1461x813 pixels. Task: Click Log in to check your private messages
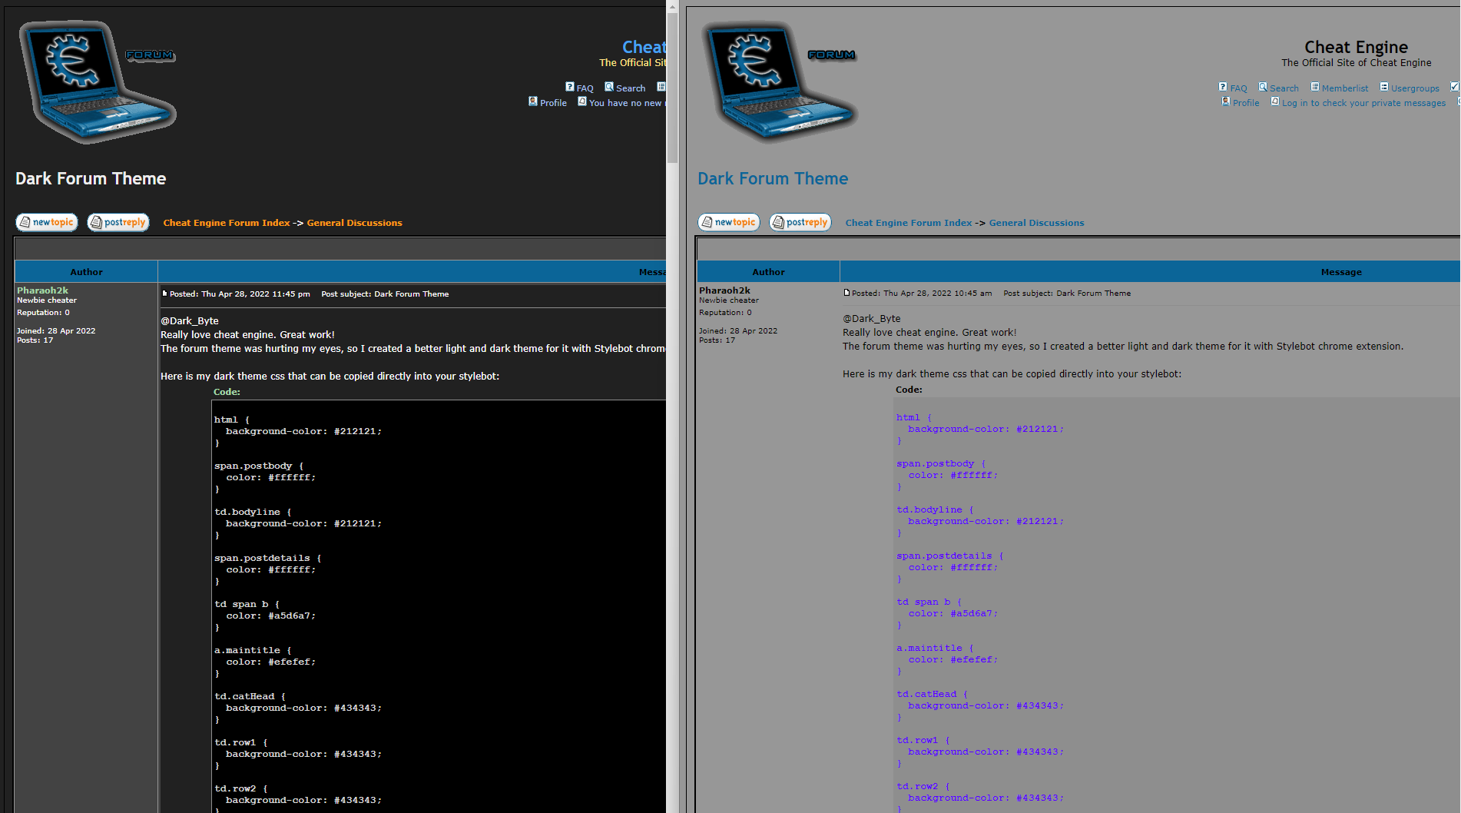[1363, 102]
